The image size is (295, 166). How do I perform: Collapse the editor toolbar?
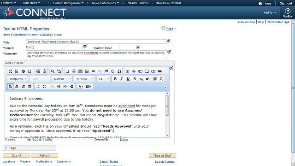[165, 87]
